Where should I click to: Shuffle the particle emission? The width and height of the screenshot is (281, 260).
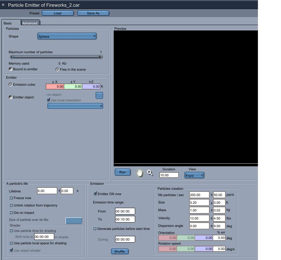(119, 251)
